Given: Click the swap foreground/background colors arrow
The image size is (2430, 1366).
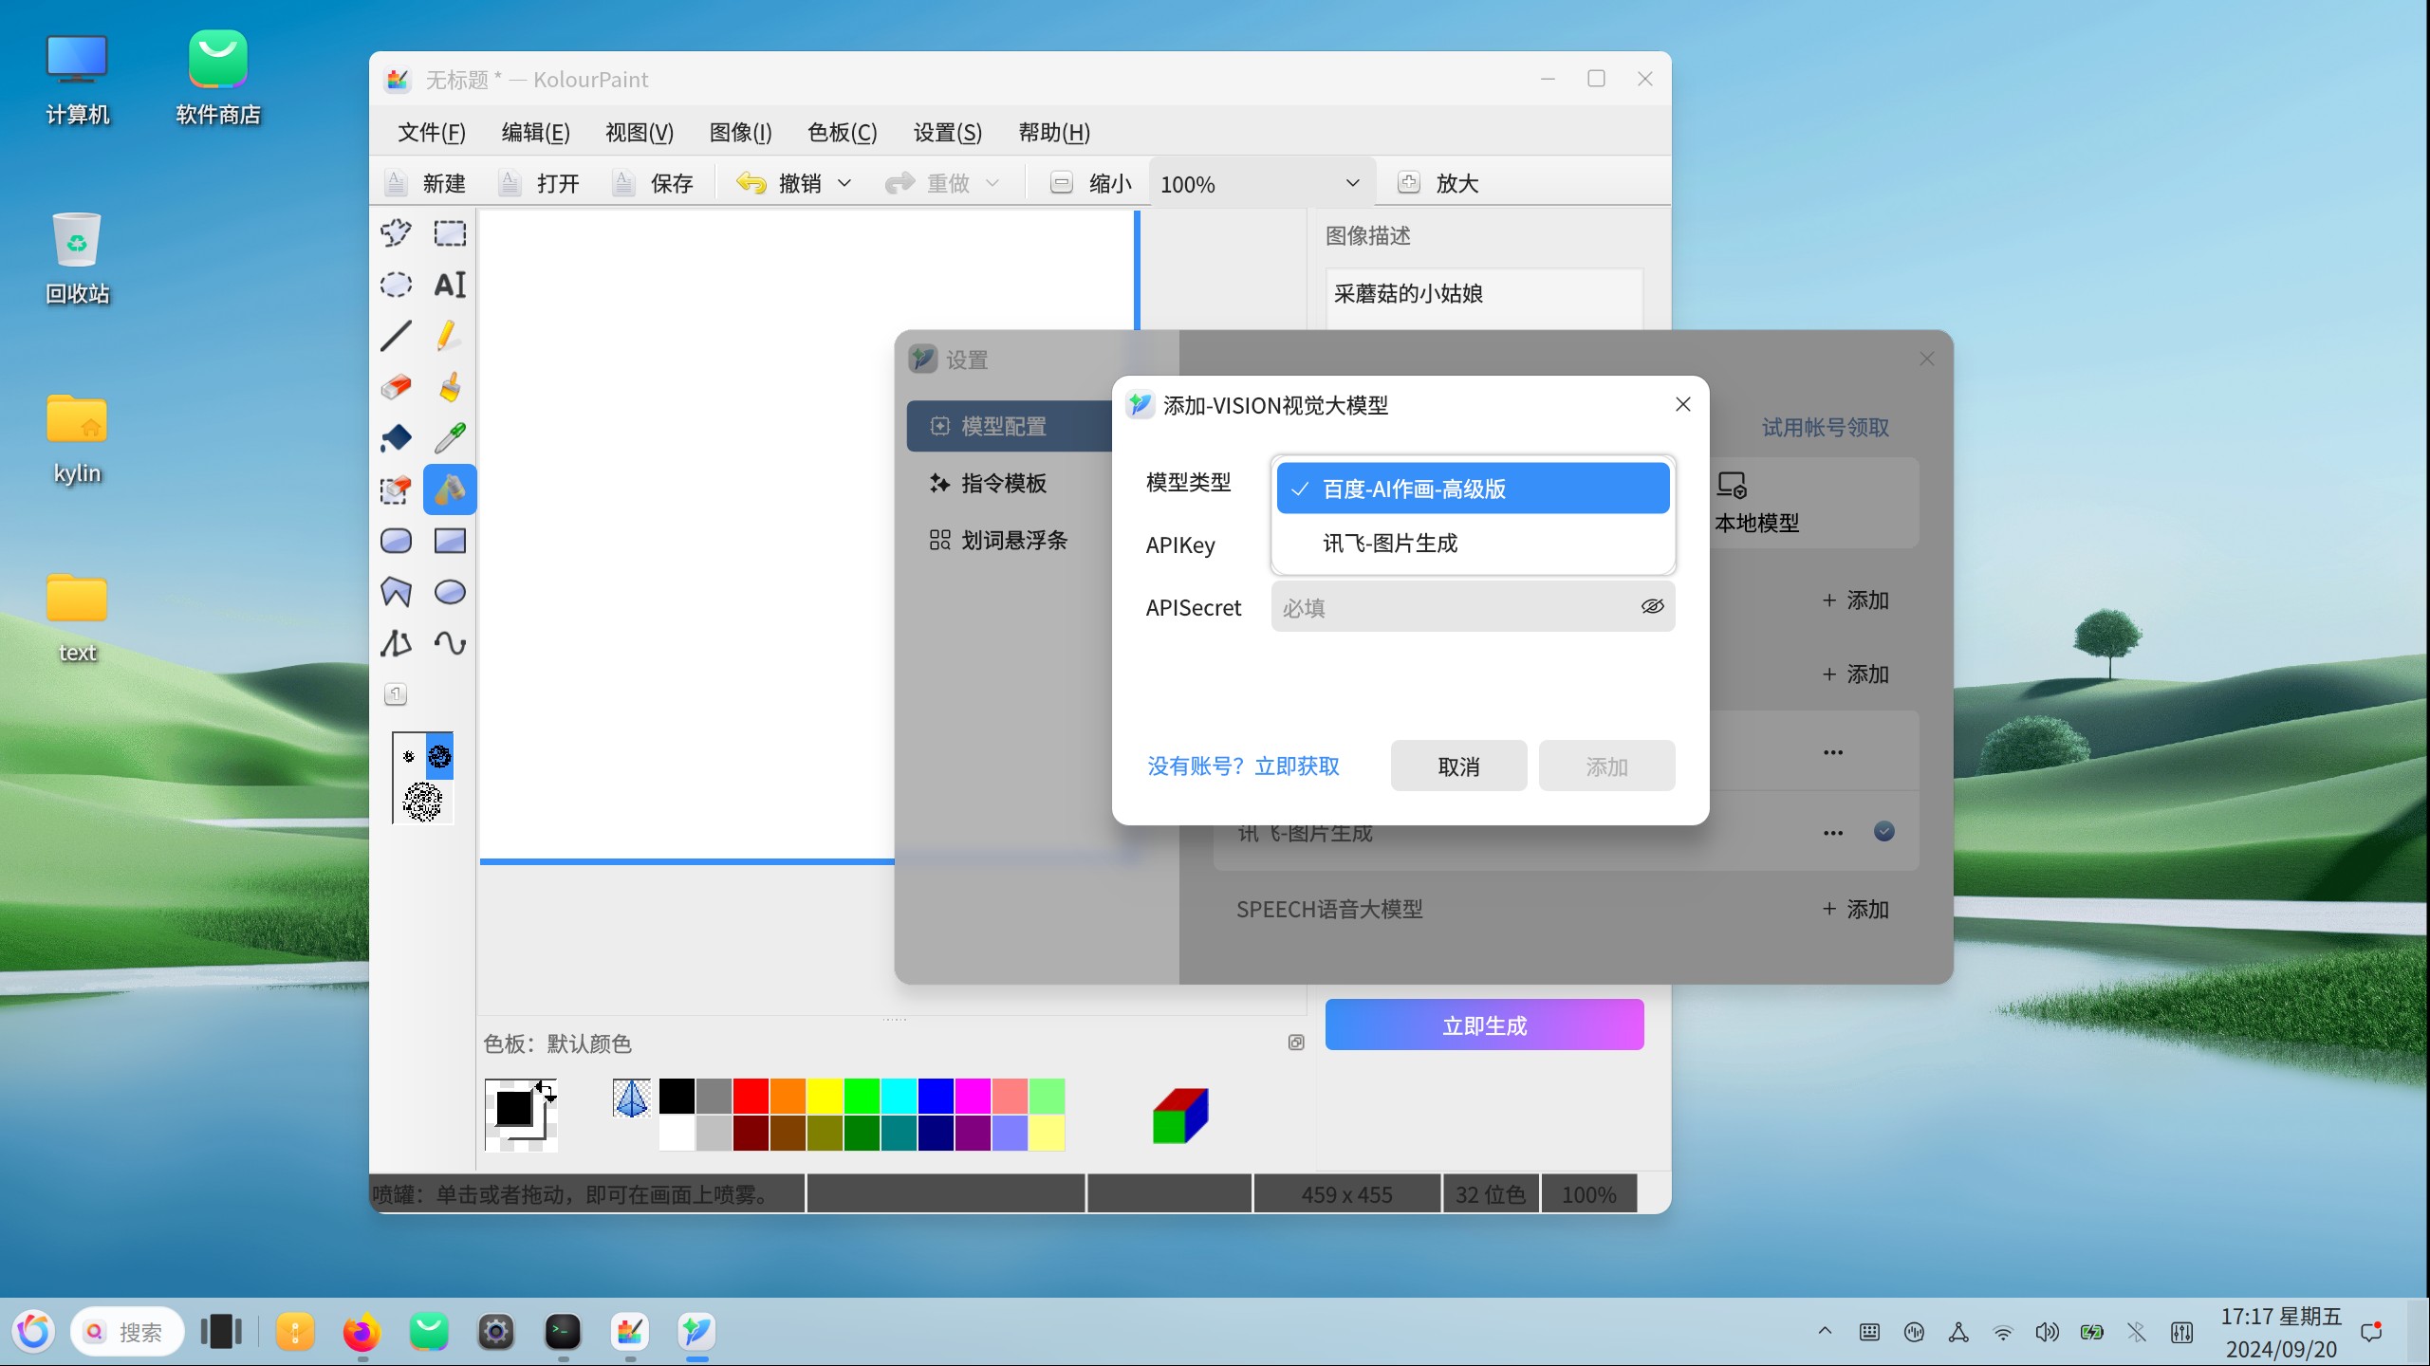Looking at the screenshot, I should pyautogui.click(x=546, y=1090).
